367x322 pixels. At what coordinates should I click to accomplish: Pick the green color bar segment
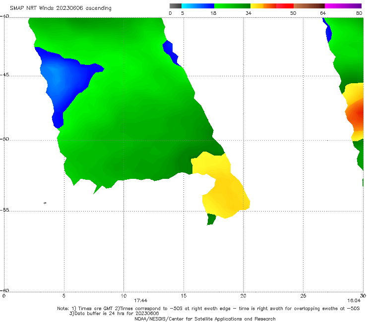pos(232,6)
